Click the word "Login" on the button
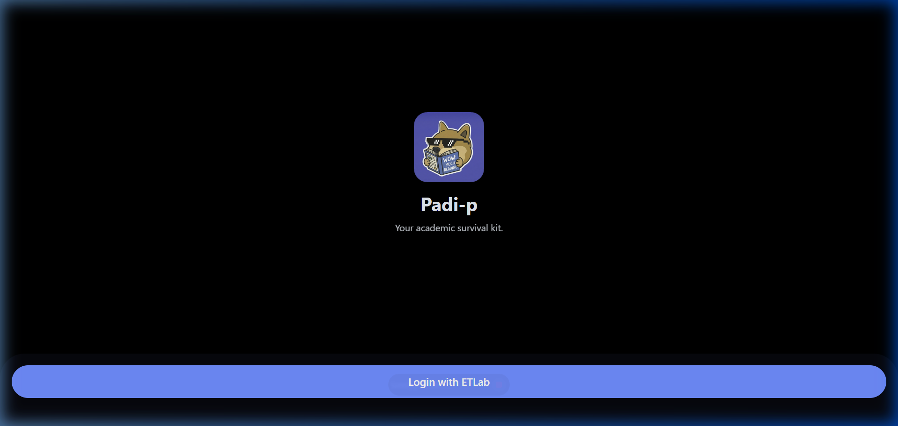Screen dimensions: 898x426 point(421,382)
